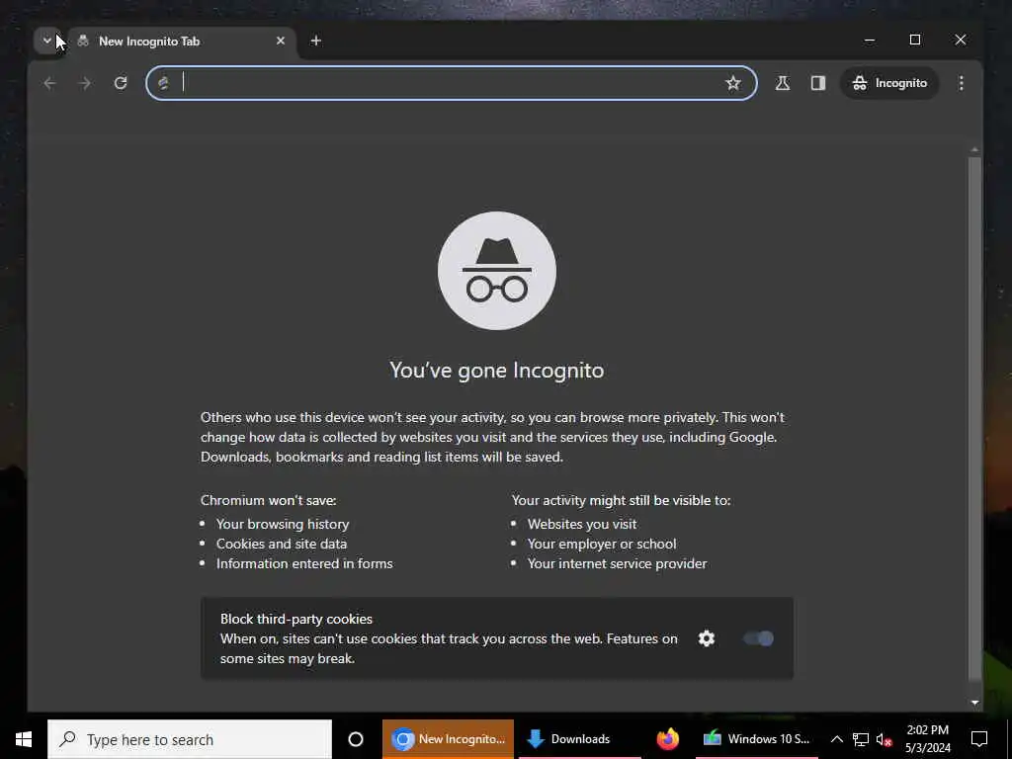Image resolution: width=1012 pixels, height=759 pixels.
Task: Close the Chromium window
Action: (961, 40)
